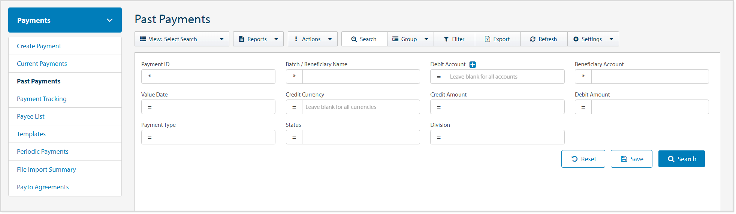
Task: Expand the Settings dropdown
Action: point(593,39)
